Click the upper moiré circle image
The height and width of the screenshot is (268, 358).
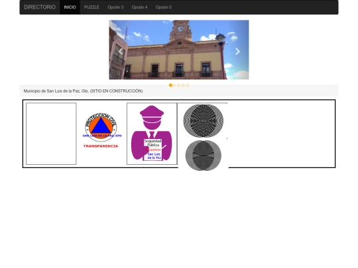pyautogui.click(x=204, y=121)
